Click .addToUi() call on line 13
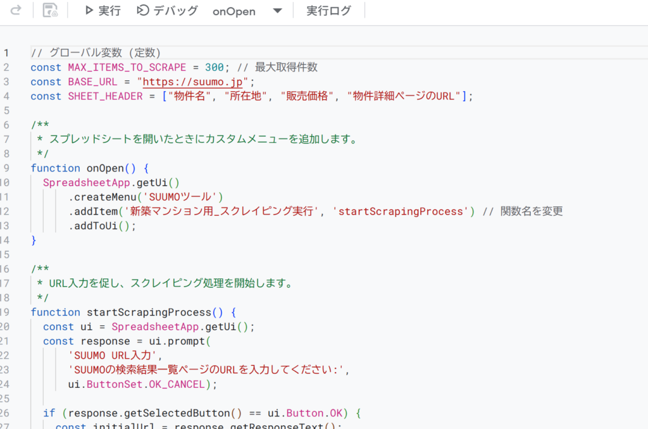648x429 pixels. point(102,226)
